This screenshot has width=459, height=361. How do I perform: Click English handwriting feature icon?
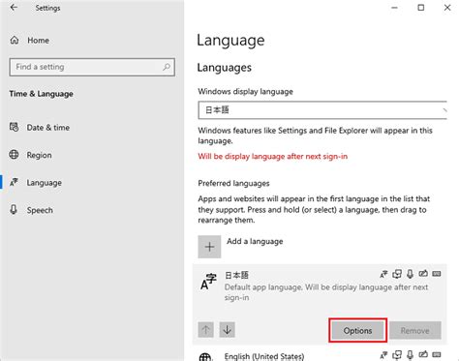[423, 354]
